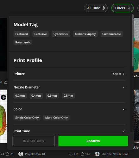
Task: Click ProjektDruk3D avatar icon
Action: point(21,154)
